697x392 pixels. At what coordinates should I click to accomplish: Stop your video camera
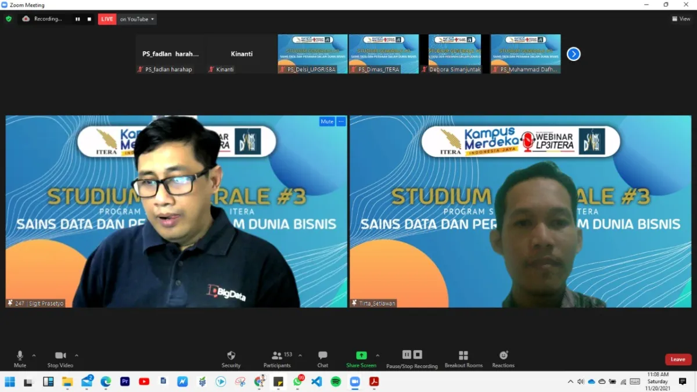(60, 358)
